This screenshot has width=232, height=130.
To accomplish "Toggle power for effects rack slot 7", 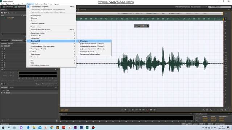I will coord(4,63).
